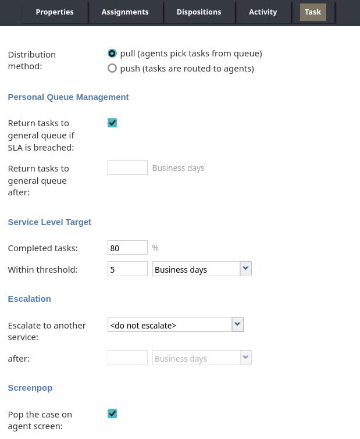Click the Within threshold value field

tap(127, 269)
